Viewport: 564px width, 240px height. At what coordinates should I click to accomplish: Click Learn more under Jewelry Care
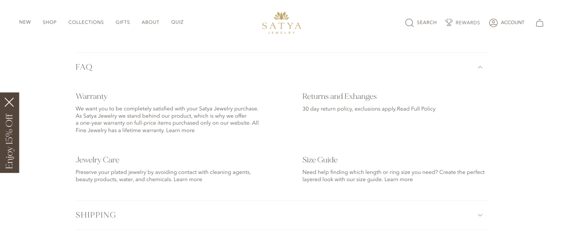(188, 180)
